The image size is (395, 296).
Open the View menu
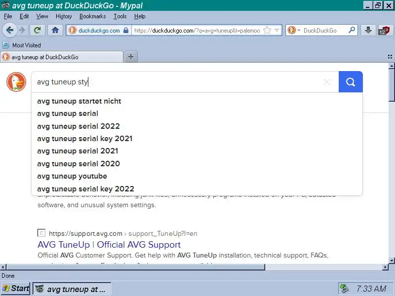point(42,16)
